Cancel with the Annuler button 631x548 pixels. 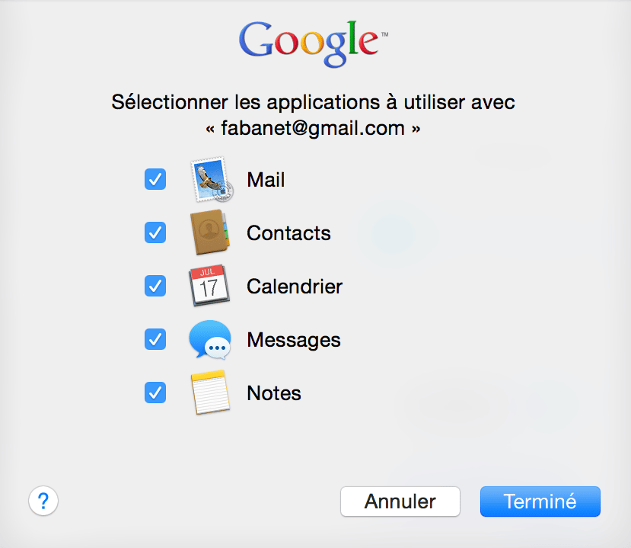[x=400, y=502]
